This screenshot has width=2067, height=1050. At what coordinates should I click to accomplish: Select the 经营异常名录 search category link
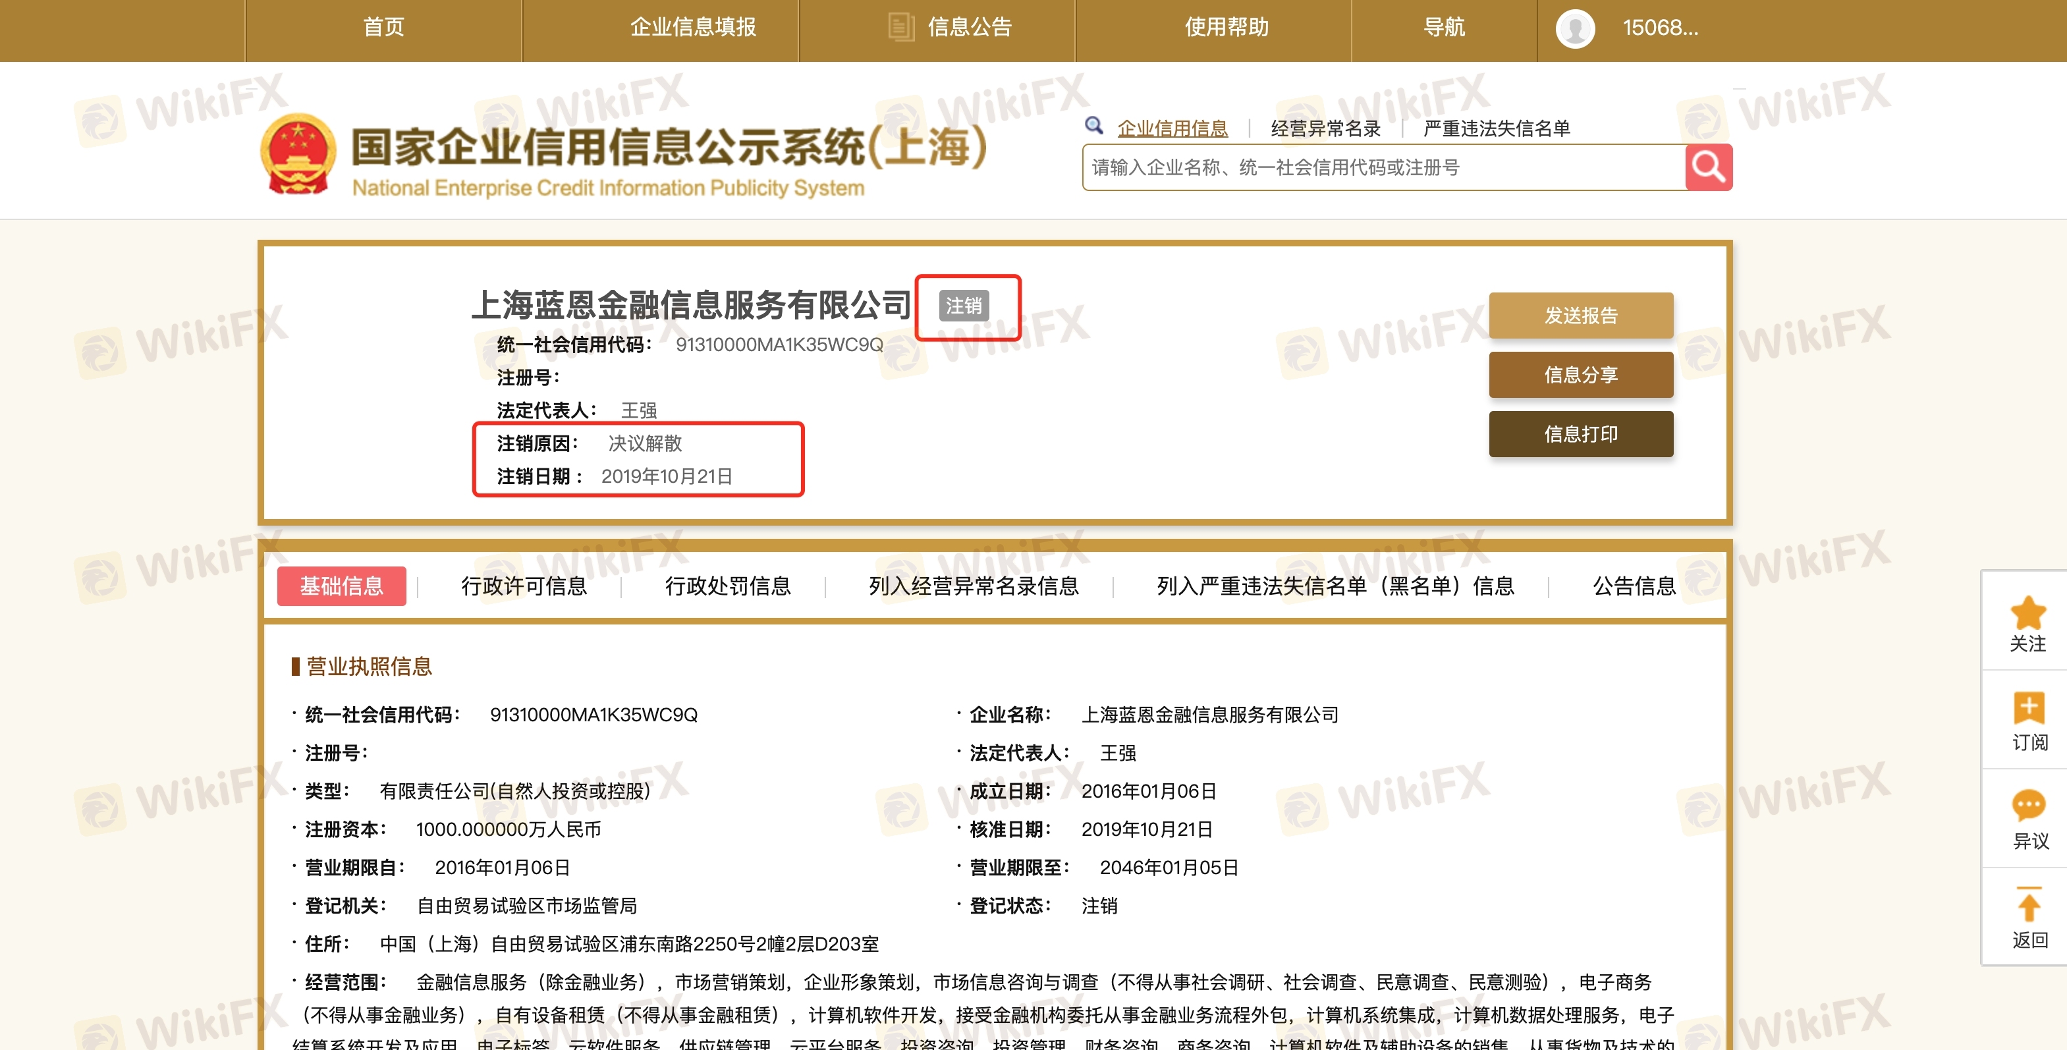[1325, 128]
